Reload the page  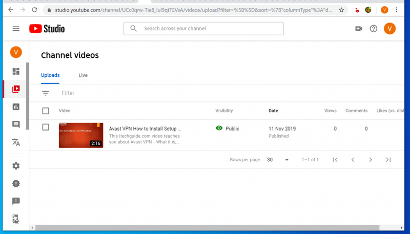[34, 10]
